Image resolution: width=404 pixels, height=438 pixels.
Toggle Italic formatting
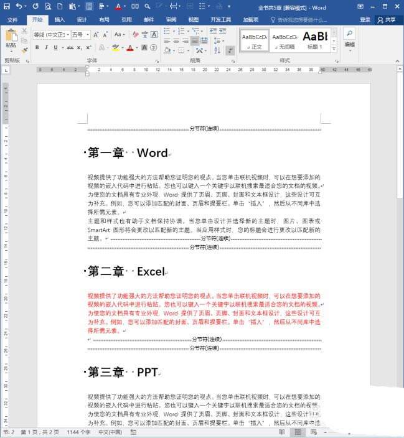(45, 48)
